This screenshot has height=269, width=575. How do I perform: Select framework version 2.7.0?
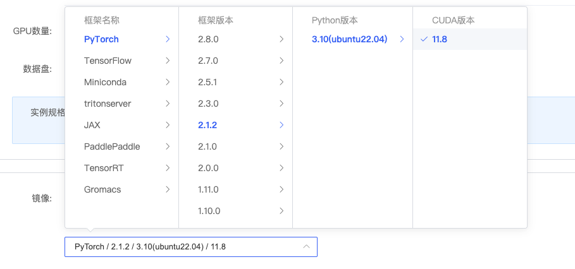pos(236,61)
